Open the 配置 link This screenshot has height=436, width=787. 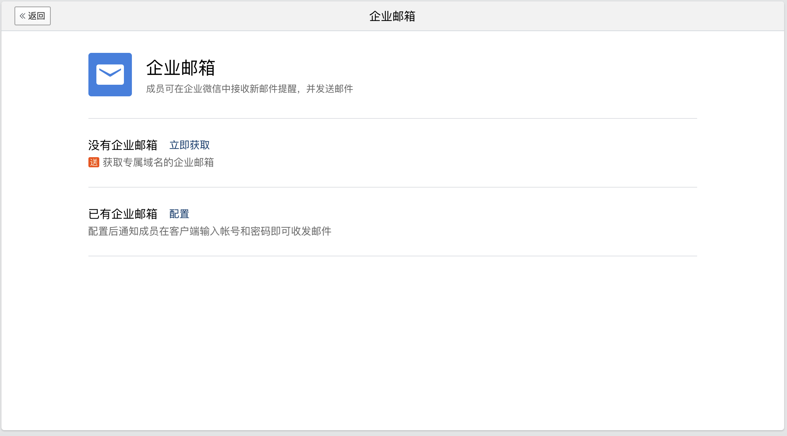coord(179,214)
